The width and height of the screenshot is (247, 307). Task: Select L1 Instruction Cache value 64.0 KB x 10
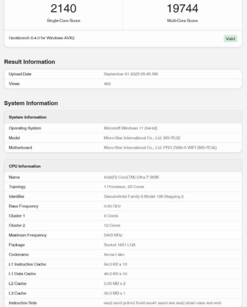tap(115, 264)
